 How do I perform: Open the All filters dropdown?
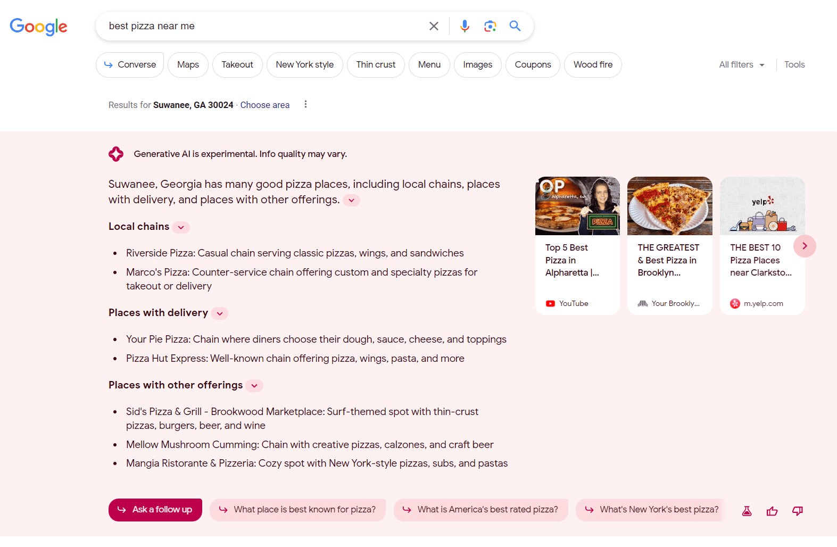pyautogui.click(x=741, y=65)
